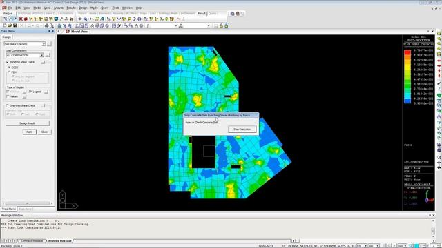Image resolution: width=442 pixels, height=248 pixels.
Task: Click the Stop Execution button
Action: click(x=242, y=130)
